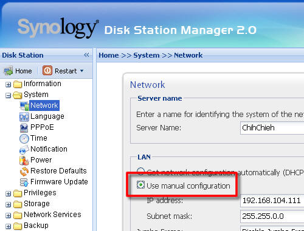Select the Privileges folder label
Image resolution: width=304 pixels, height=231 pixels.
coord(40,193)
